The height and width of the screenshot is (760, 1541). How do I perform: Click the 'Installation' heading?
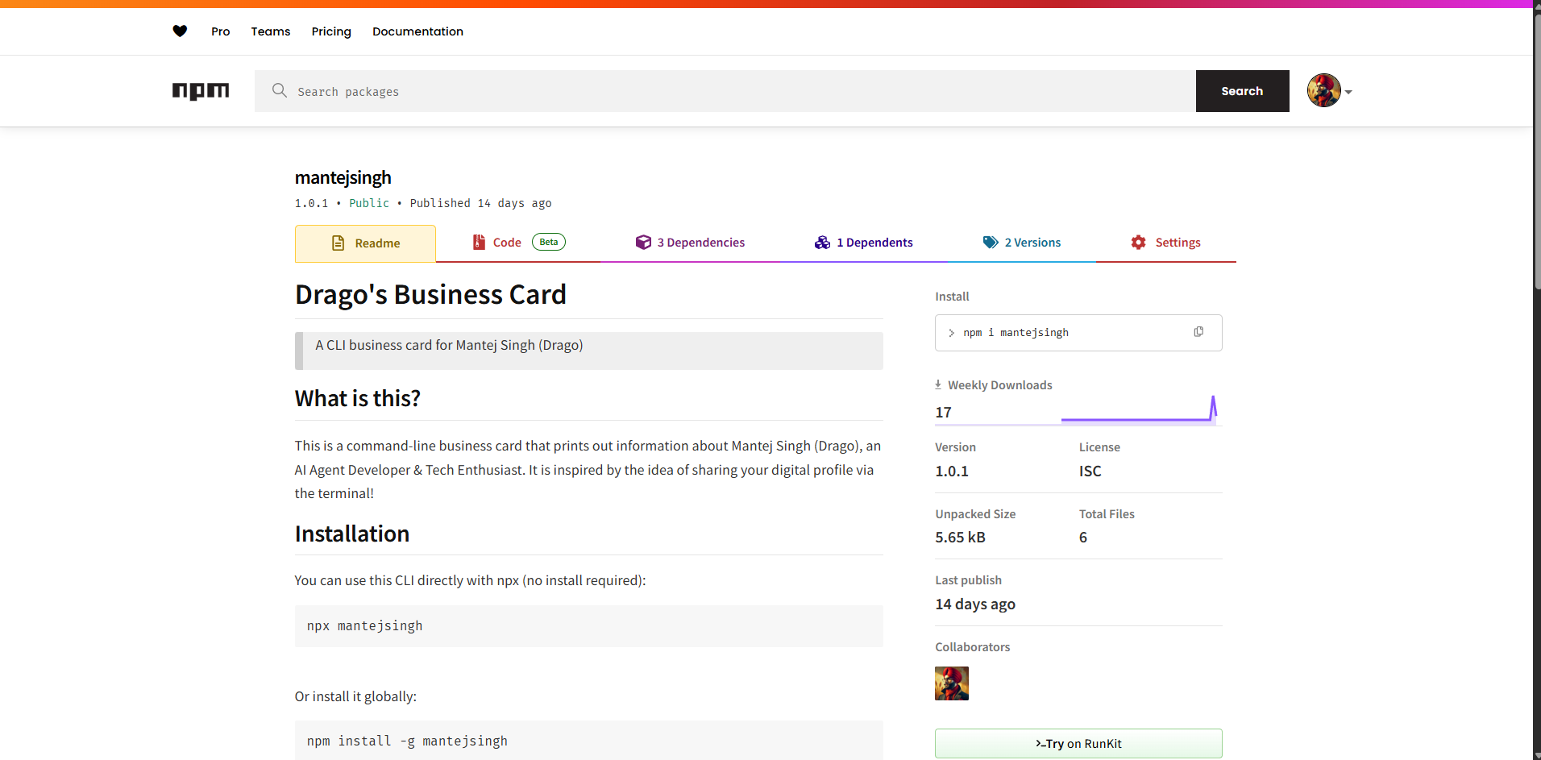[352, 534]
